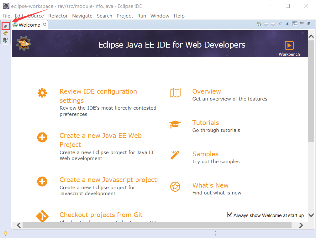Click the Workbench label

(289, 54)
